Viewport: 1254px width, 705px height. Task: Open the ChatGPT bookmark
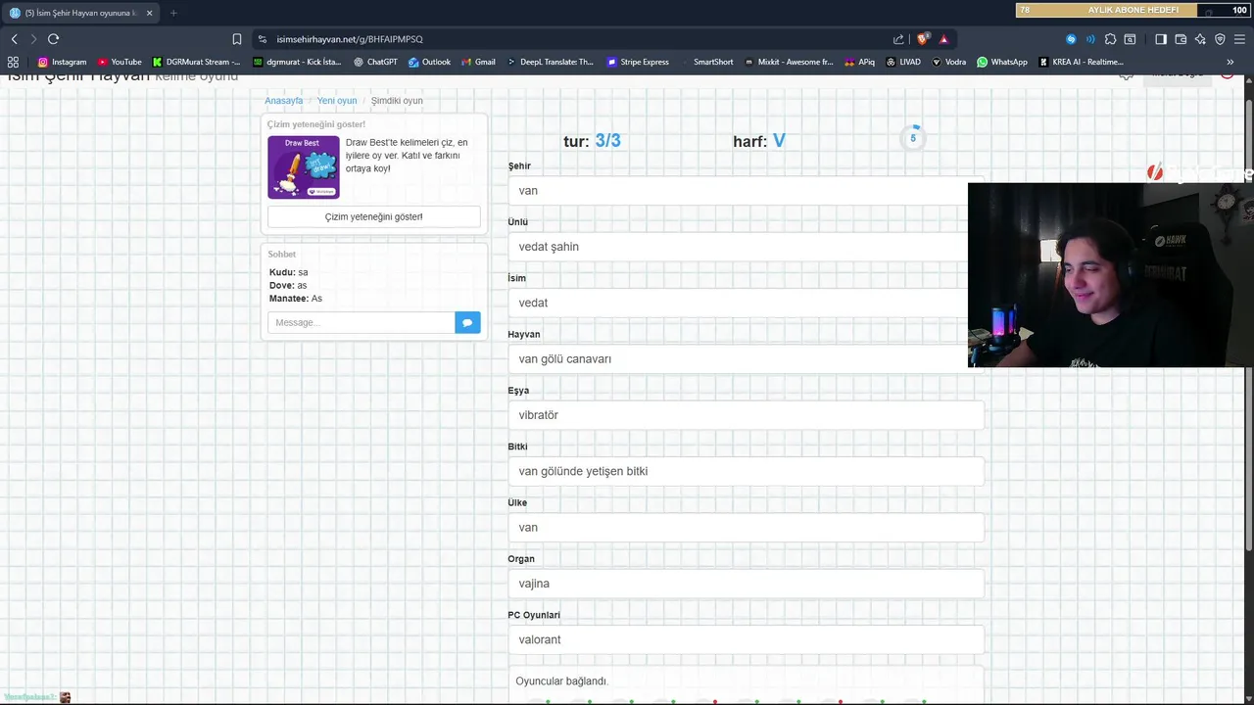(x=375, y=62)
